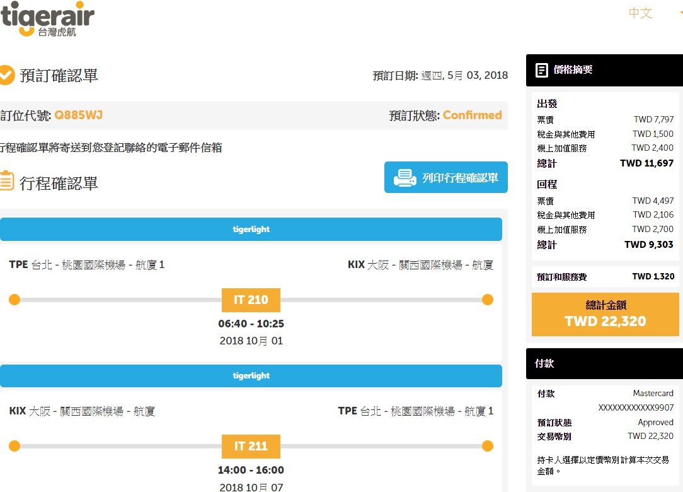Click the return flight tigerlight bar
This screenshot has width=683, height=492.
point(251,376)
